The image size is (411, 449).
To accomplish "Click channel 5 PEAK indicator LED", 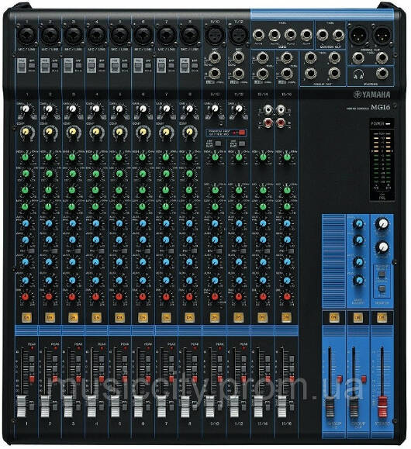I will [x=125, y=347].
